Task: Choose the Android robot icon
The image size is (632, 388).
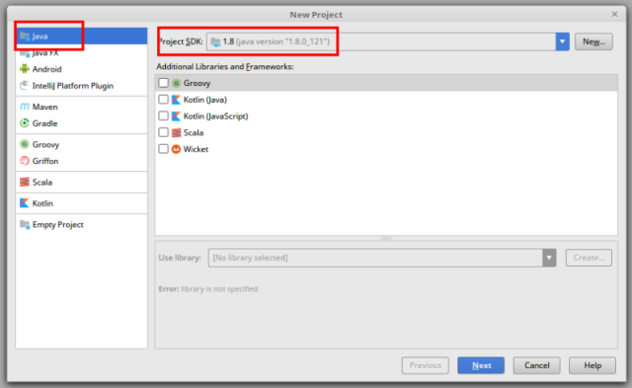Action: tap(25, 69)
